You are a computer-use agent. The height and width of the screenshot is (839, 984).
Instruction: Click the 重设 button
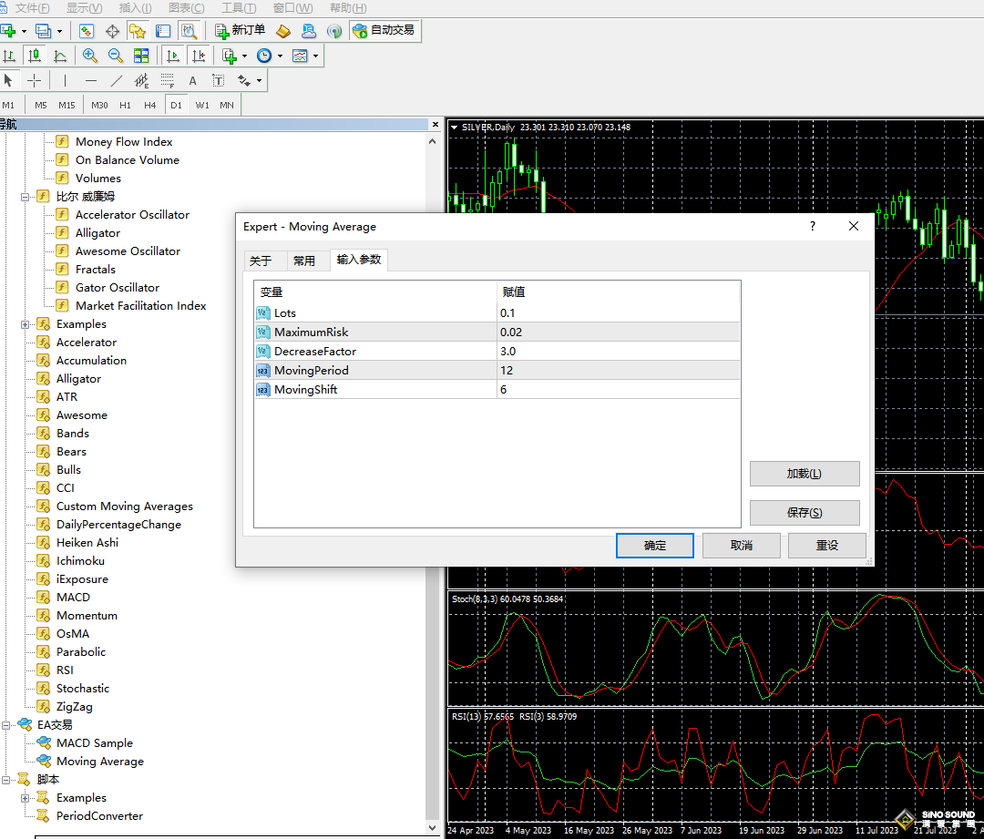pos(827,546)
